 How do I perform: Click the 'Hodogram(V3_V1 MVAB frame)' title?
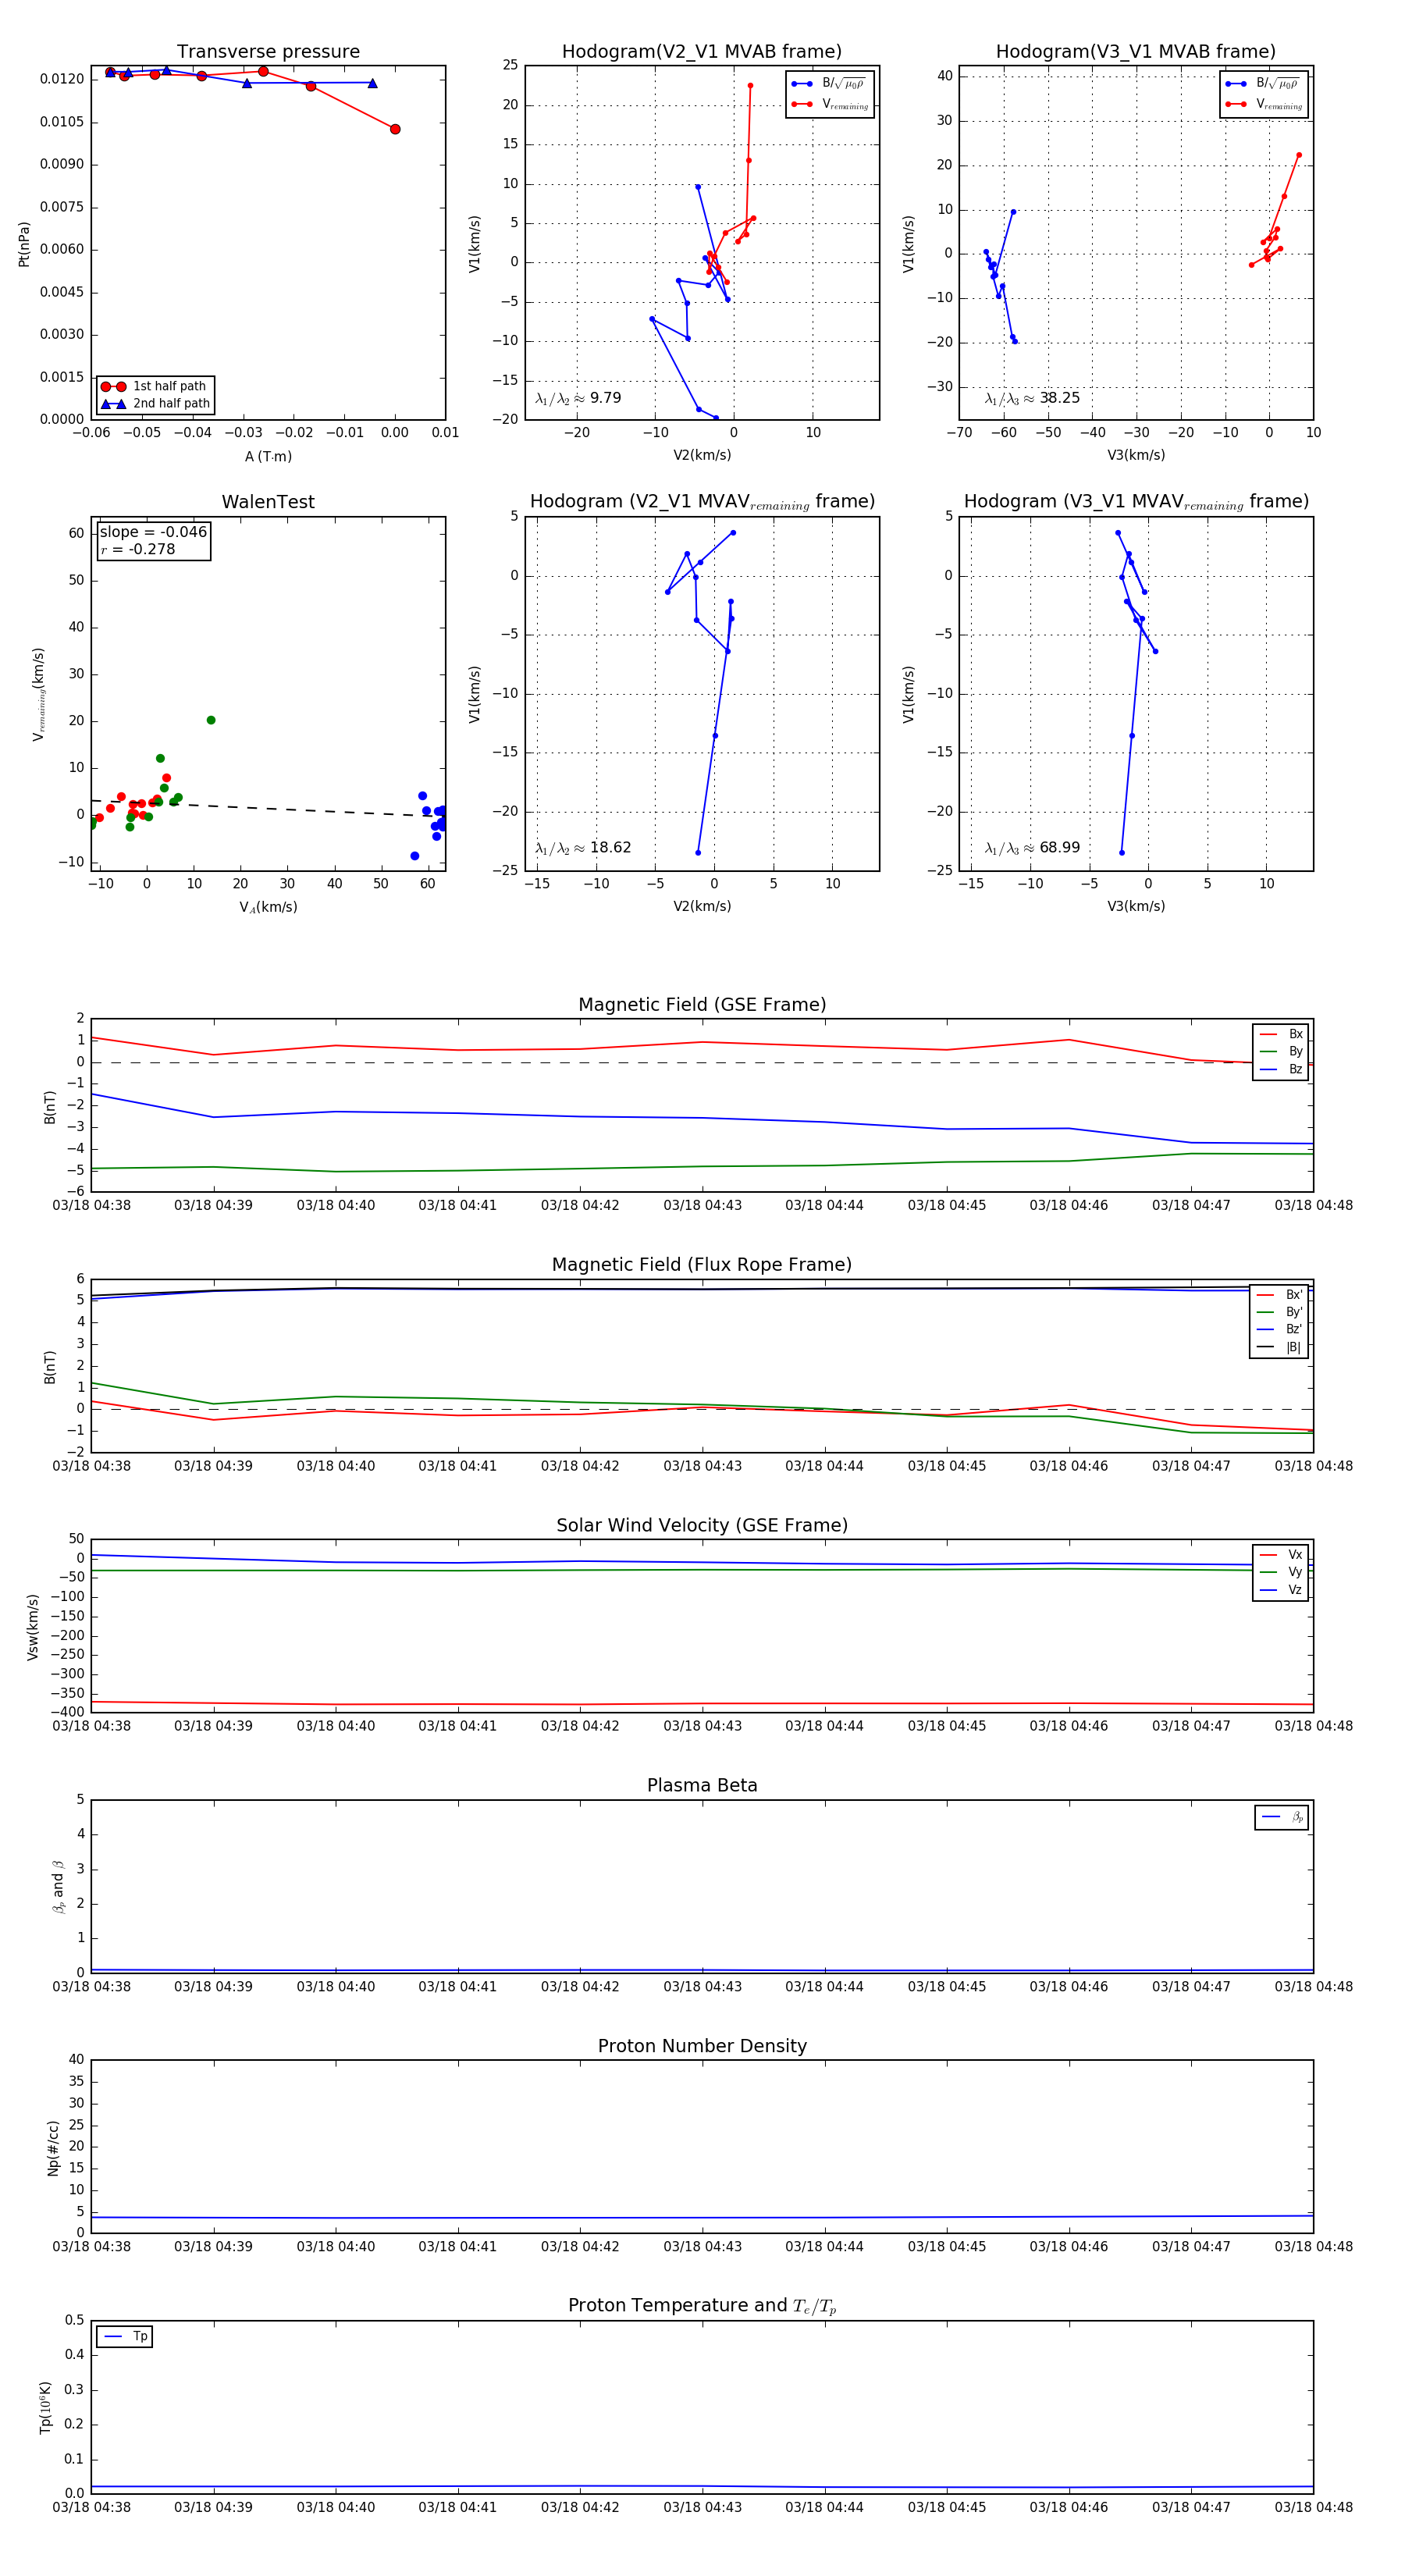(x=1136, y=52)
